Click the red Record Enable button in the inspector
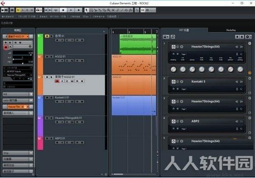255x178 pixels. tap(6, 47)
